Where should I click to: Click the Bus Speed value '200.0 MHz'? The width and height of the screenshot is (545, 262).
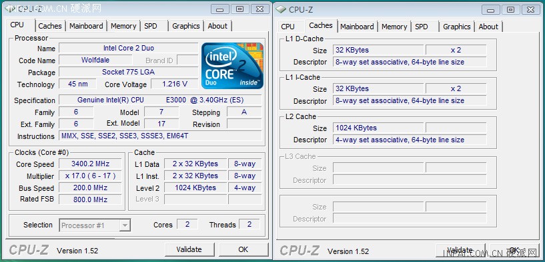pyautogui.click(x=90, y=188)
